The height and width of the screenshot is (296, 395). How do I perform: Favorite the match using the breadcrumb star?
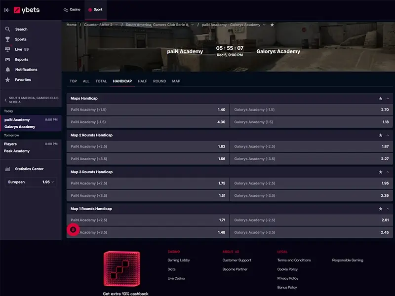pos(272,25)
